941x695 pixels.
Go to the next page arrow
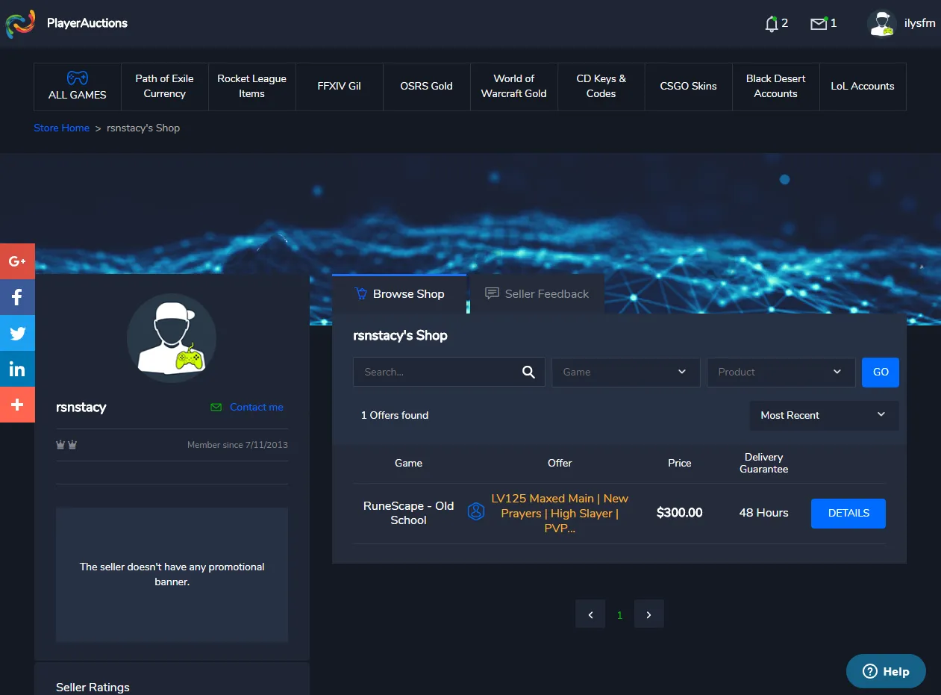point(648,614)
